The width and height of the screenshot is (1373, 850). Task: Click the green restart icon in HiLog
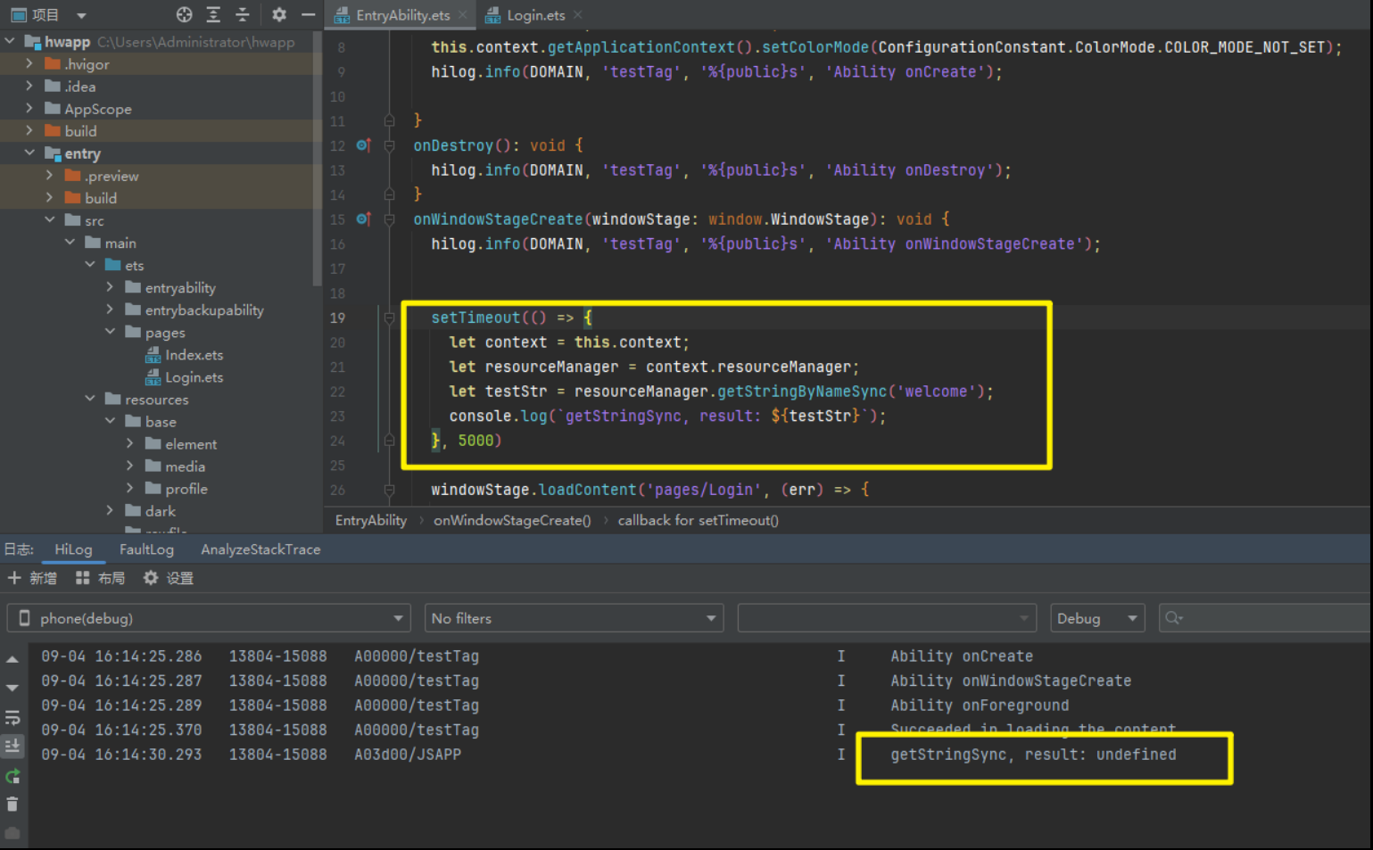point(12,776)
